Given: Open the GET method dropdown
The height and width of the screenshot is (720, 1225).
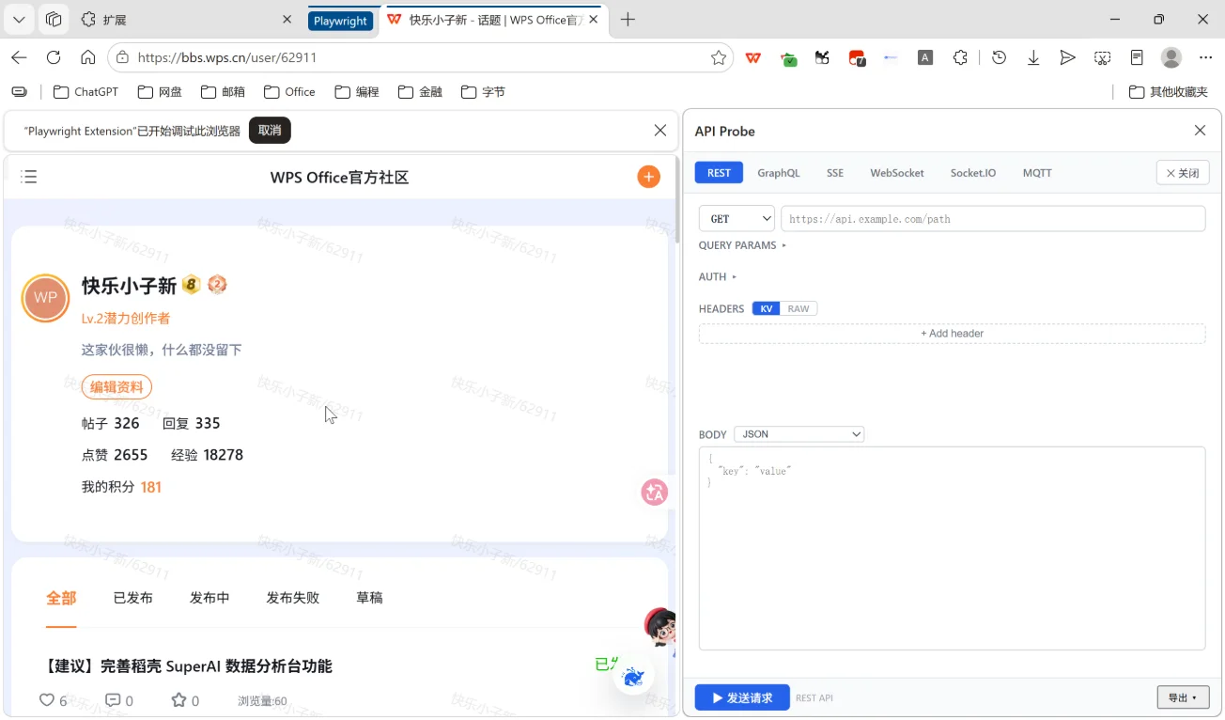Looking at the screenshot, I should coord(737,219).
